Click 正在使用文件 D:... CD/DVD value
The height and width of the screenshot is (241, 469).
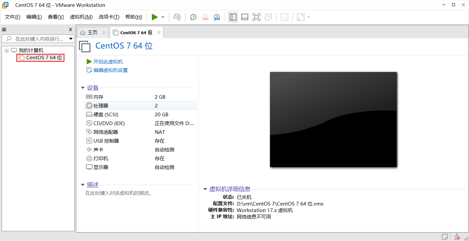[174, 123]
